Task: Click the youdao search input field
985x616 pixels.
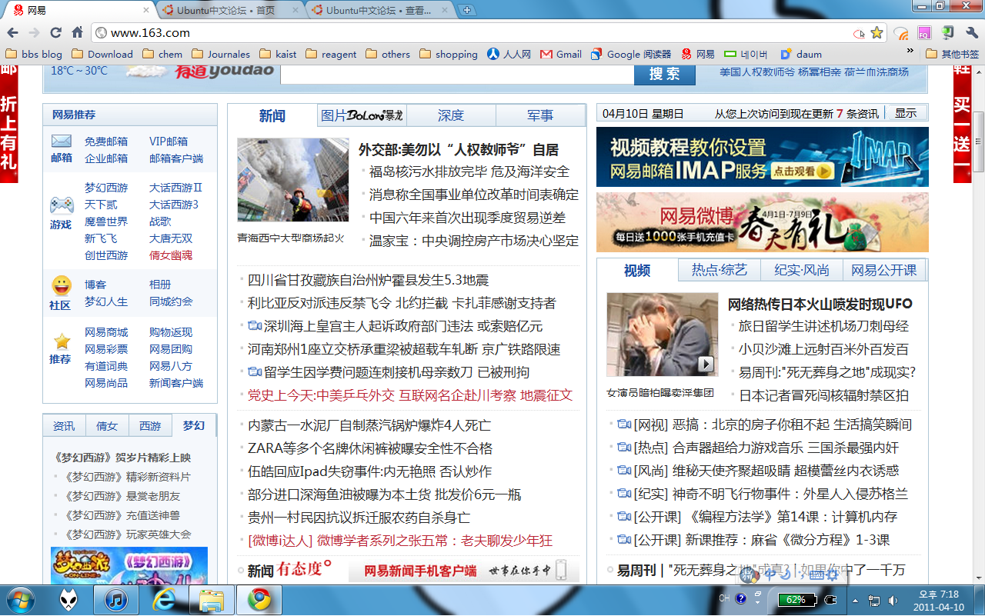Action: (x=457, y=74)
